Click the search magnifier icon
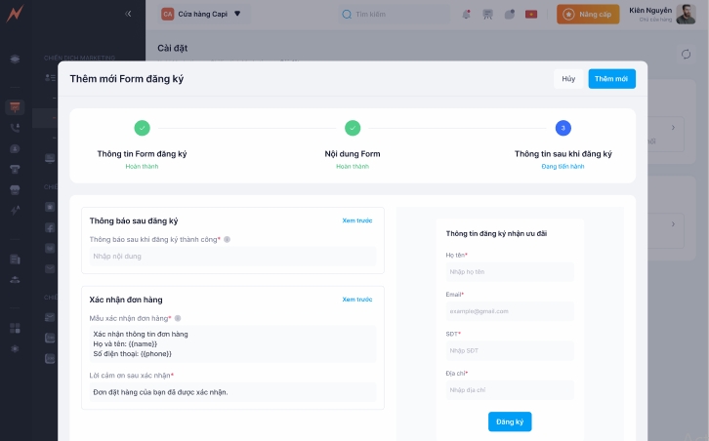This screenshot has width=709, height=441. point(346,15)
